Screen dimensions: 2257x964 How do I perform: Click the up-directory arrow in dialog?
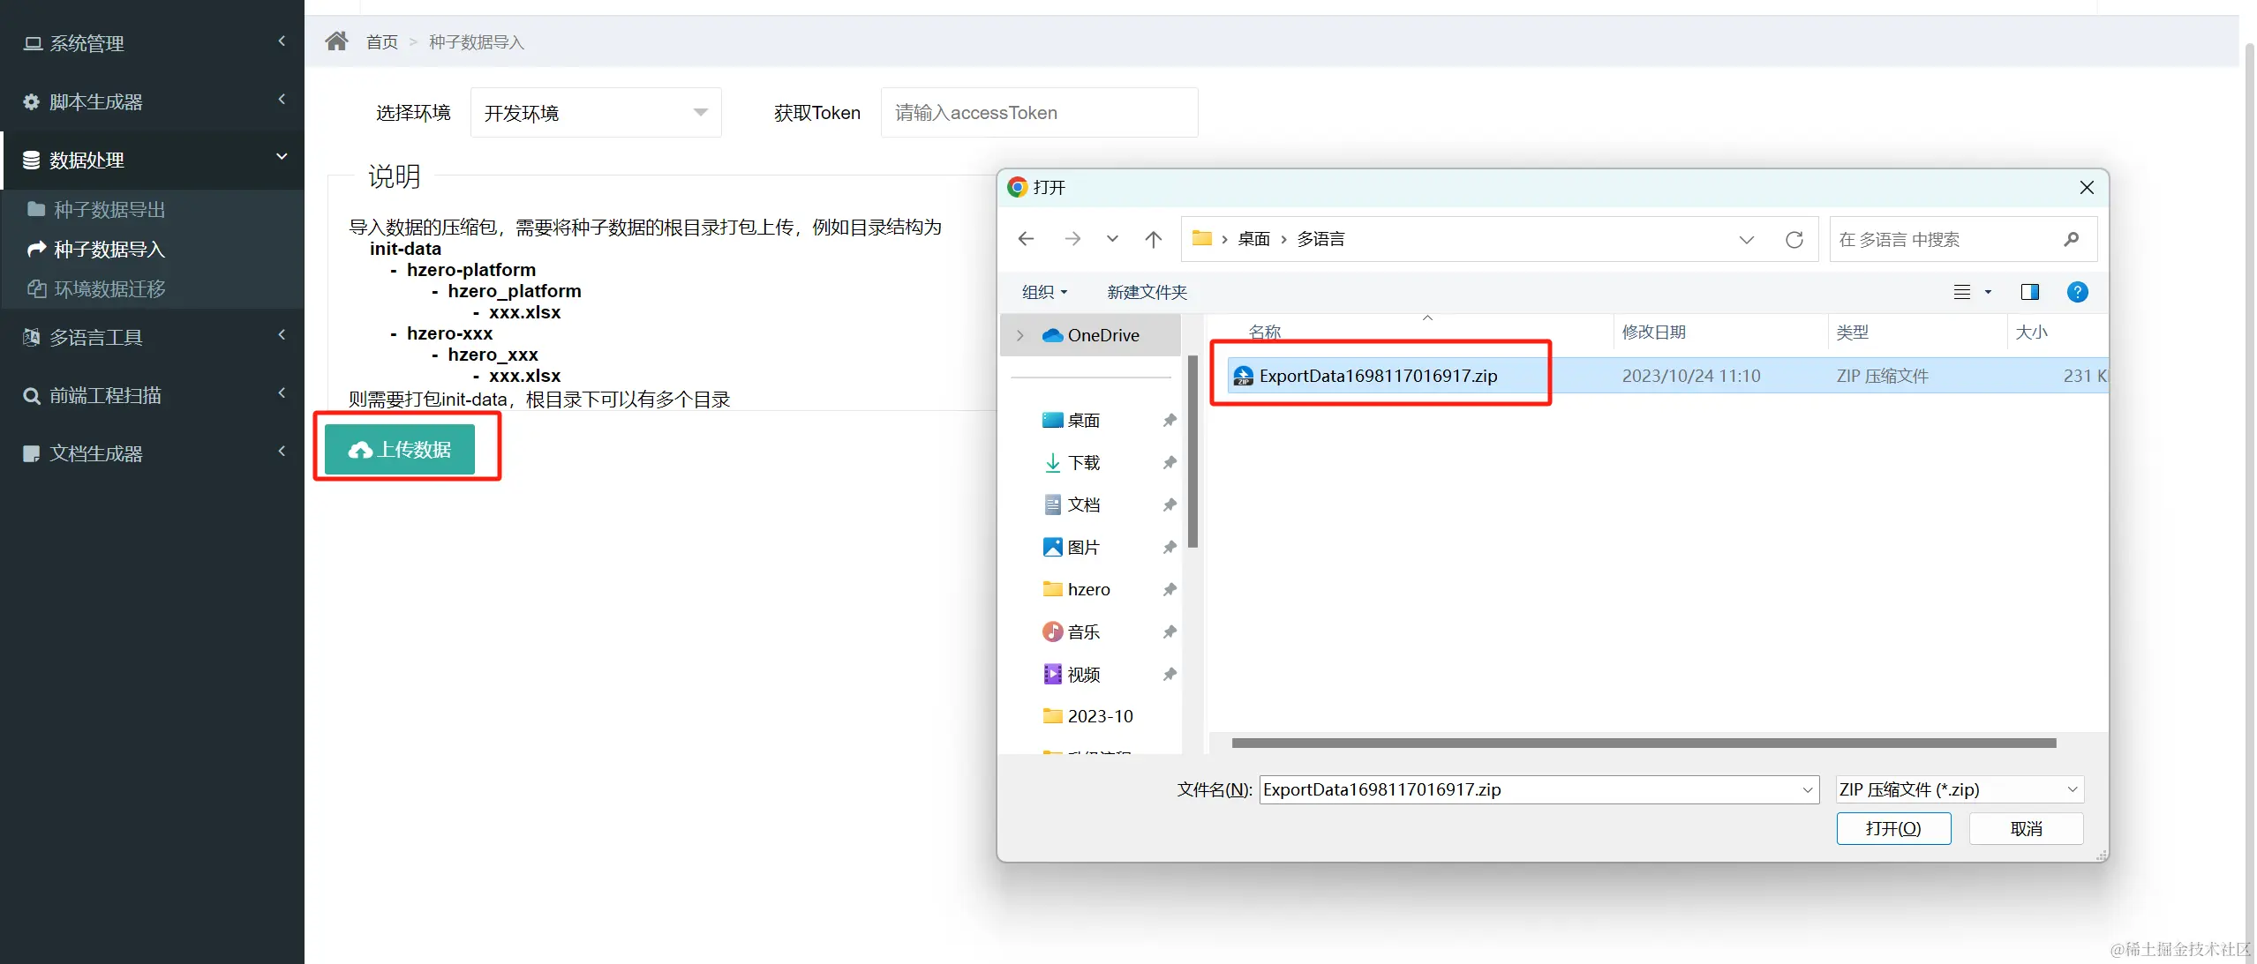[x=1153, y=239]
